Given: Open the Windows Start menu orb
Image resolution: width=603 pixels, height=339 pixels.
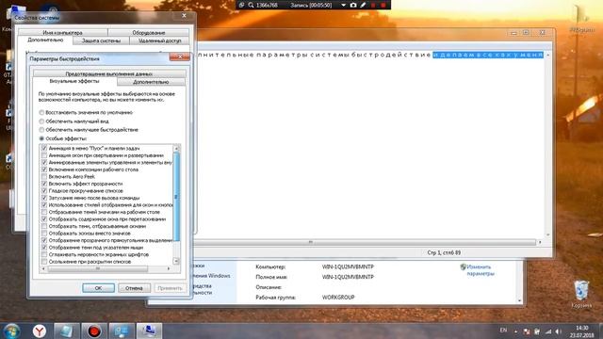Looking at the screenshot, I should click(12, 331).
